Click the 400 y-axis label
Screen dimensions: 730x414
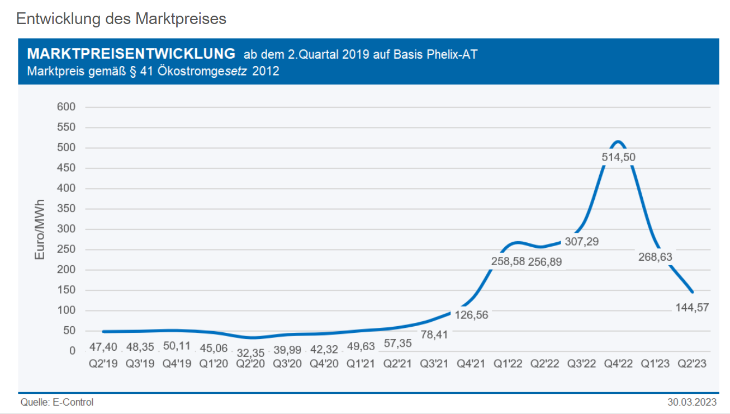[x=66, y=189]
